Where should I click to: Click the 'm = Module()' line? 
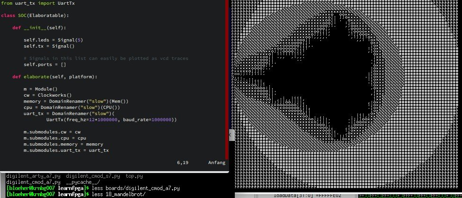(40, 89)
